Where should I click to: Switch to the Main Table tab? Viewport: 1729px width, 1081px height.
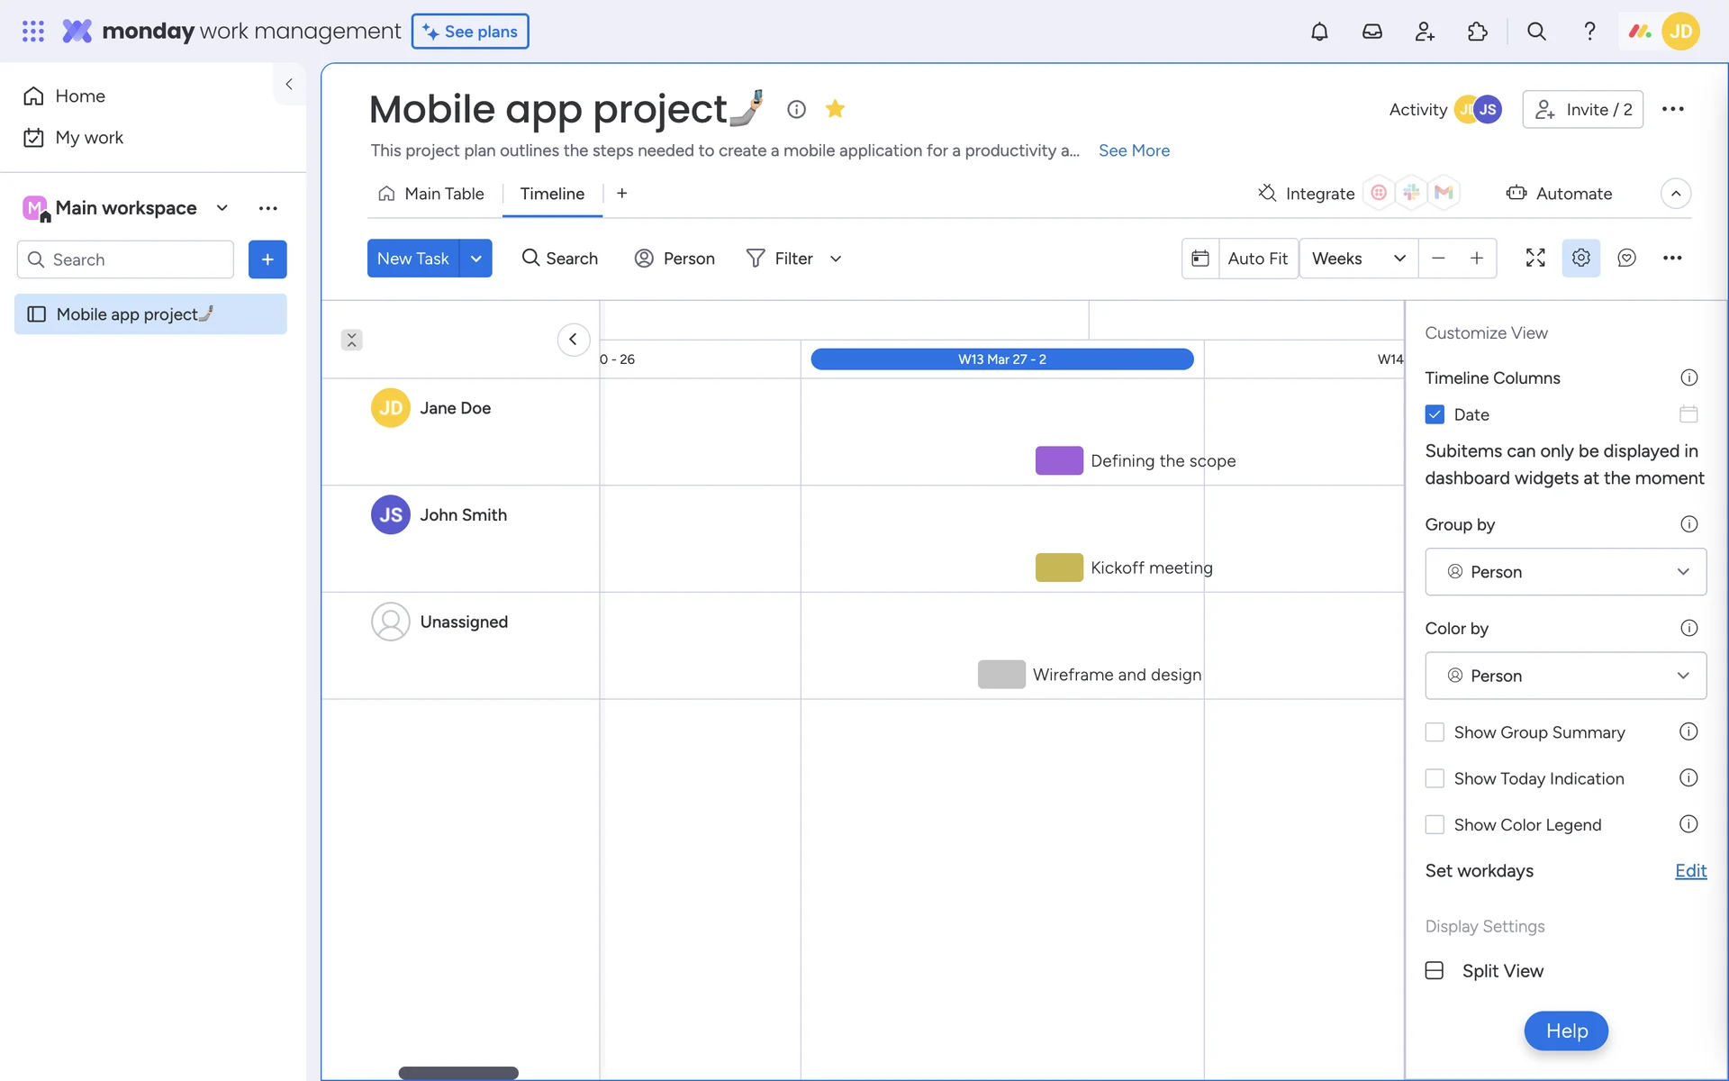pyautogui.click(x=432, y=194)
